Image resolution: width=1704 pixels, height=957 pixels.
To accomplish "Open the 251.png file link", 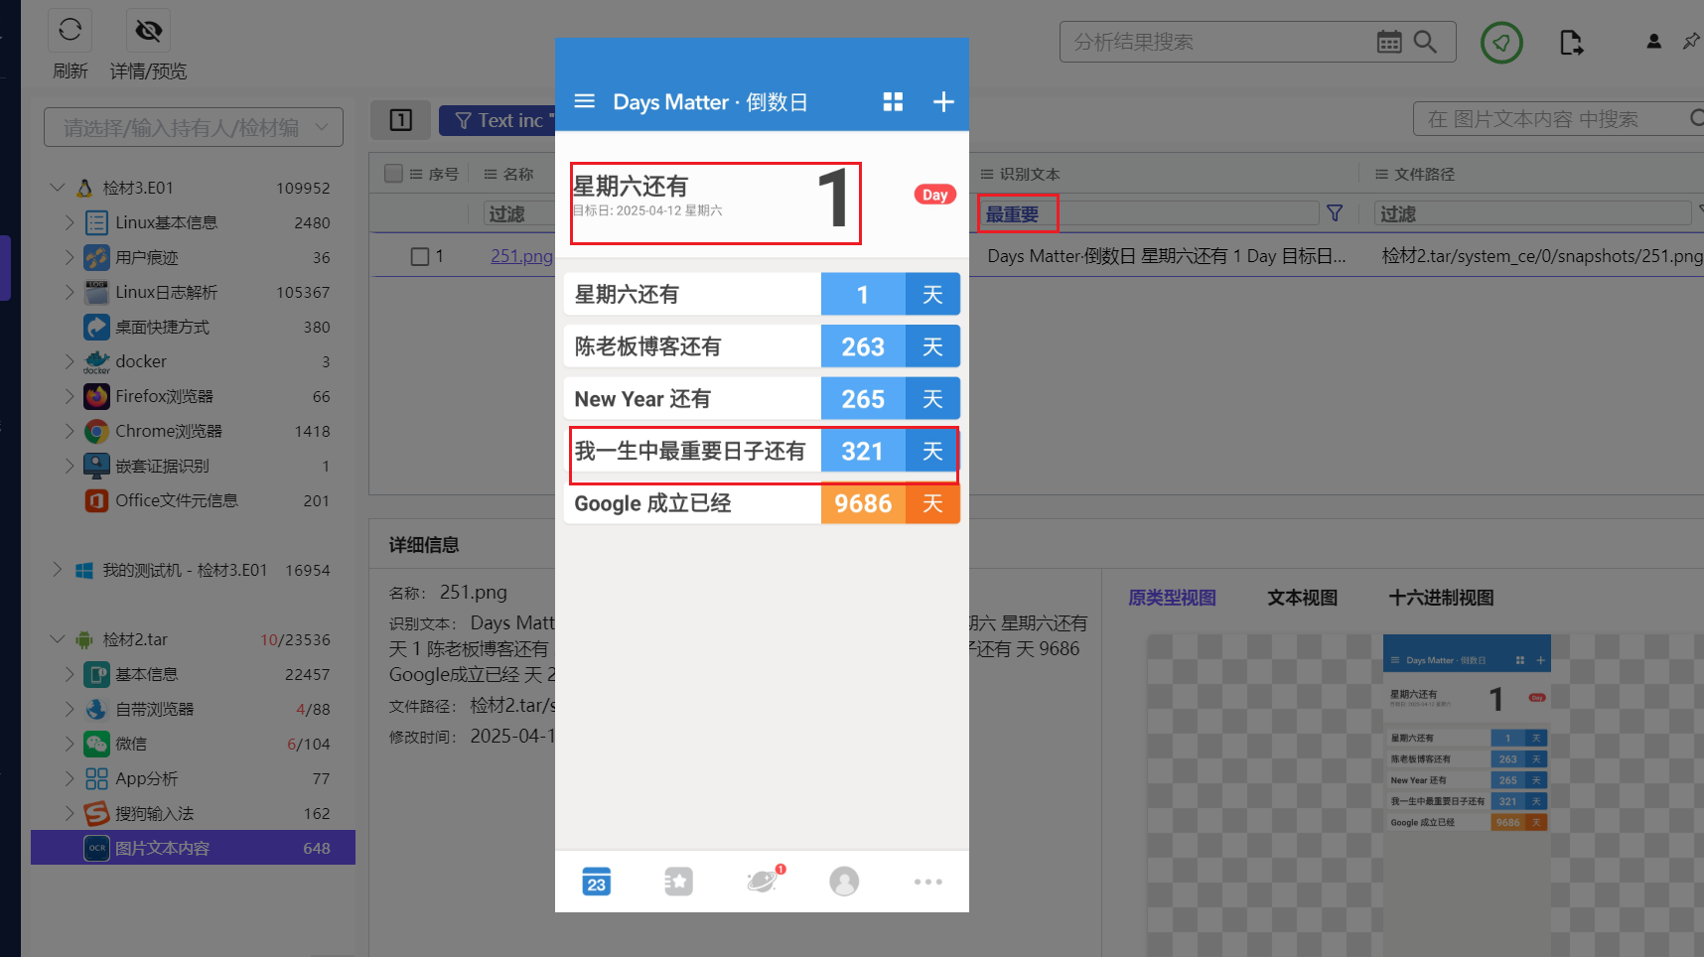I will (520, 256).
